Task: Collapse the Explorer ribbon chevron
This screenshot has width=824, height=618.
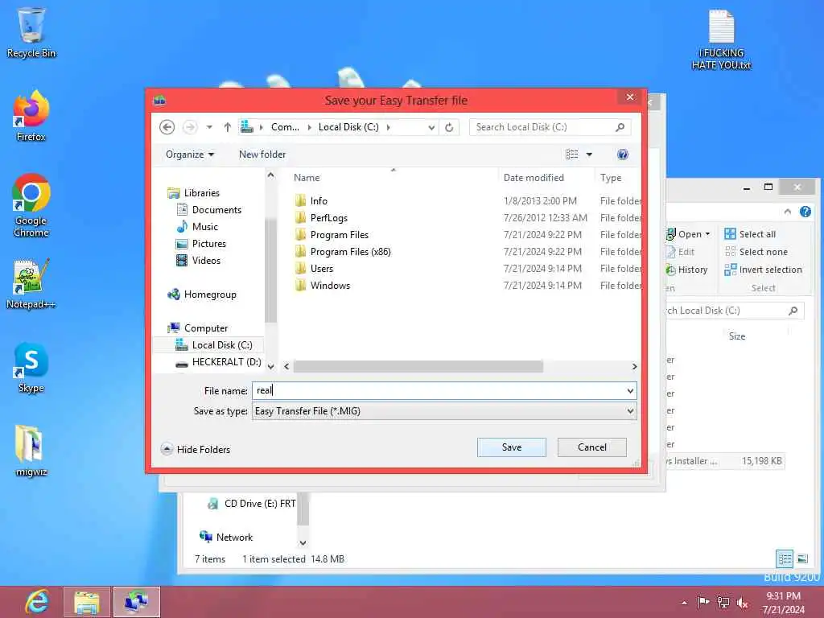Action: [x=787, y=212]
